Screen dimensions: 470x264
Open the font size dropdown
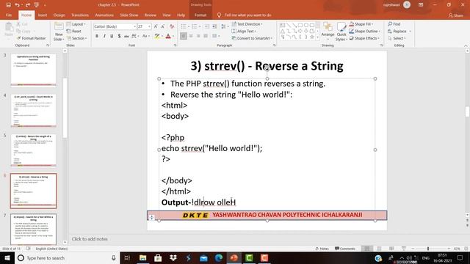point(149,26)
